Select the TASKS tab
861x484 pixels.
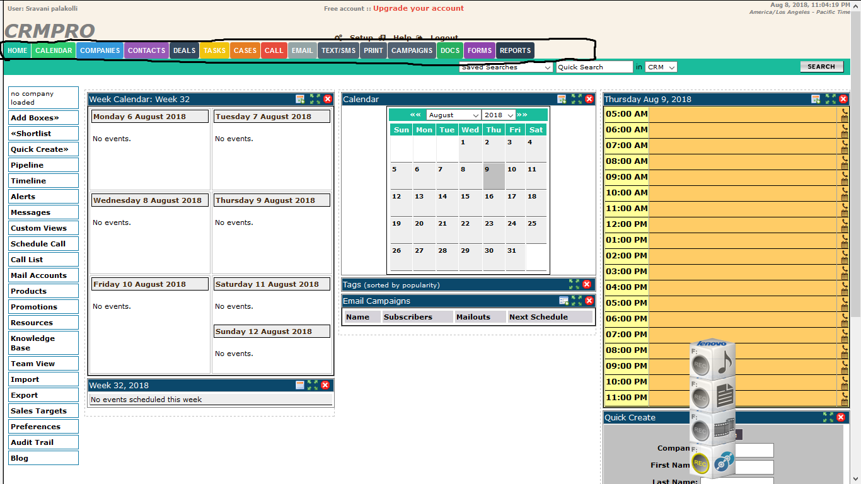pyautogui.click(x=215, y=50)
